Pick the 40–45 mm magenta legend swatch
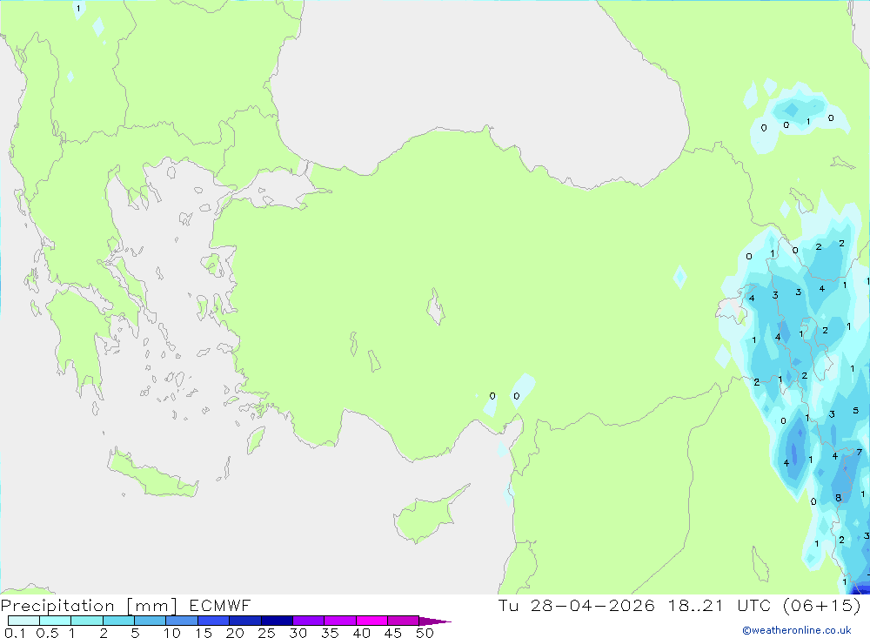The width and height of the screenshot is (870, 638). click(x=371, y=621)
